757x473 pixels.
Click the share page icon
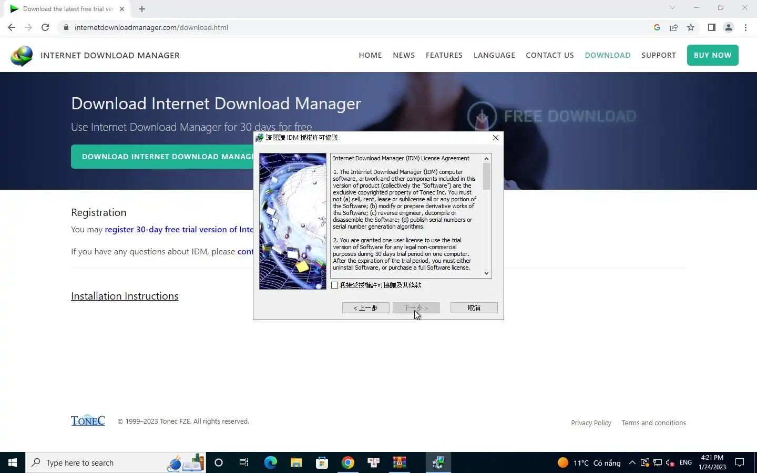tap(674, 27)
